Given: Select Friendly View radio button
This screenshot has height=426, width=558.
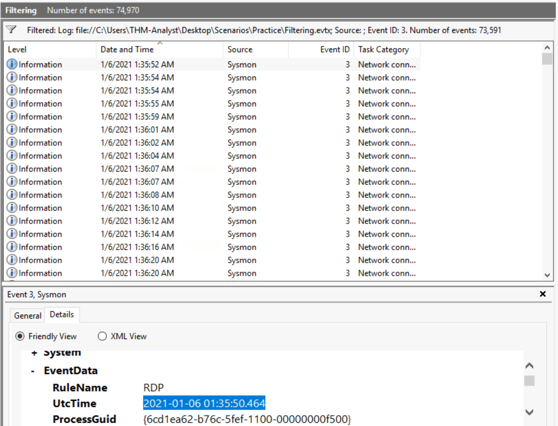Looking at the screenshot, I should coord(20,336).
